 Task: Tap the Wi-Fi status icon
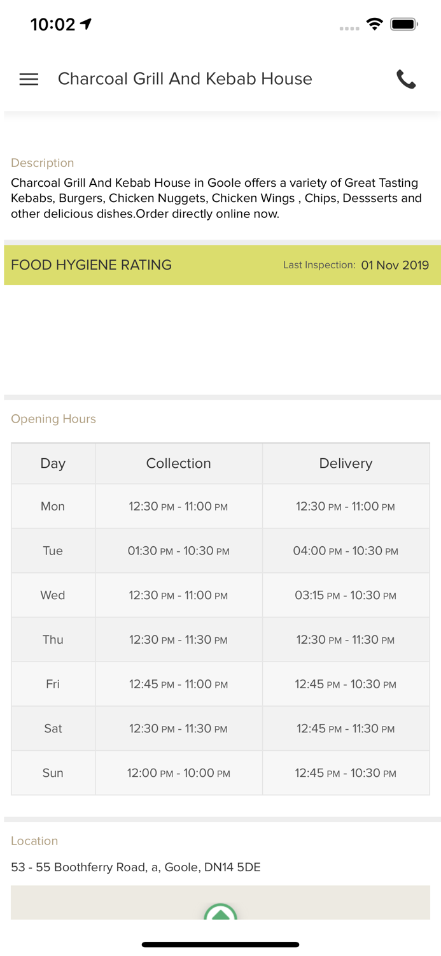click(375, 24)
